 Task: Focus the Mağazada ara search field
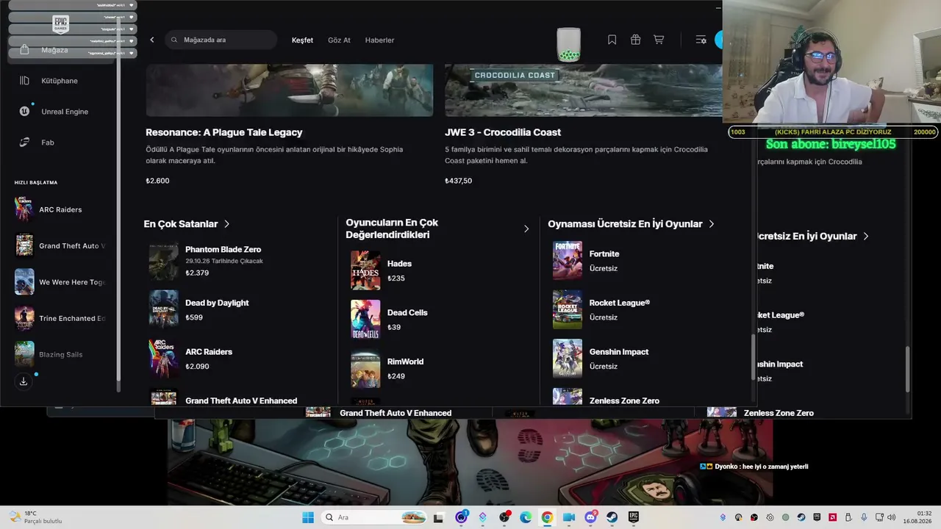pyautogui.click(x=221, y=40)
